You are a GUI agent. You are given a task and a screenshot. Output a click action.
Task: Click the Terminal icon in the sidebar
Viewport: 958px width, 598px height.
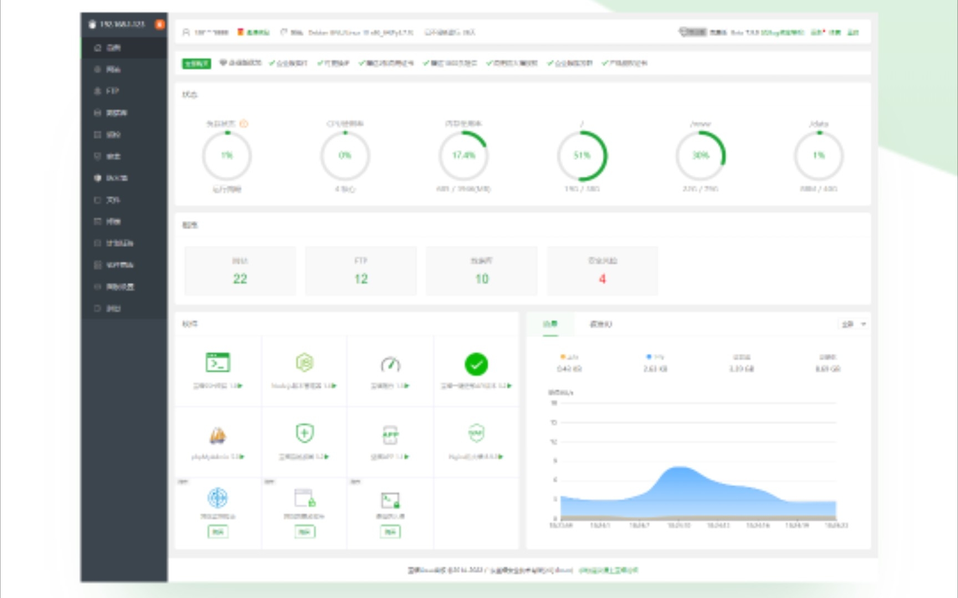98,221
